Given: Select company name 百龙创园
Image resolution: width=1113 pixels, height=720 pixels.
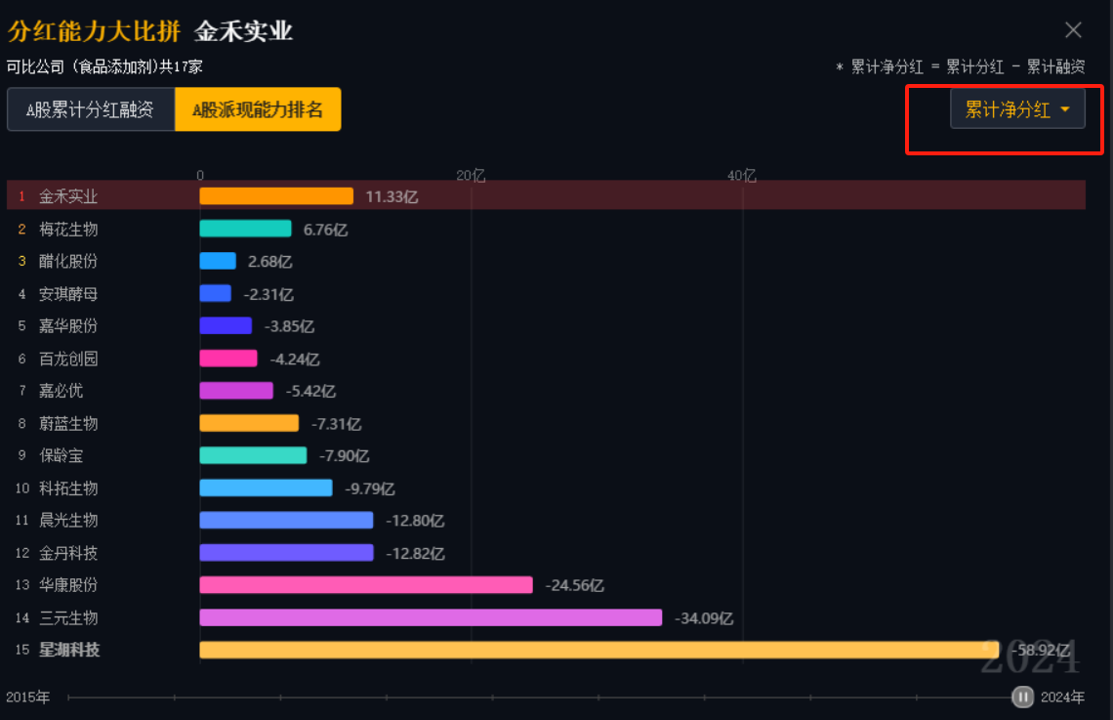Looking at the screenshot, I should click(68, 359).
